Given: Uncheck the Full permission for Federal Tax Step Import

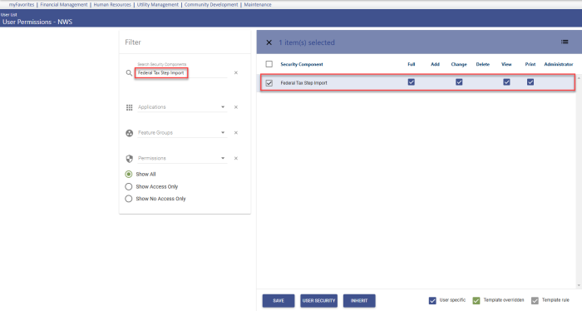Looking at the screenshot, I should click(x=412, y=82).
